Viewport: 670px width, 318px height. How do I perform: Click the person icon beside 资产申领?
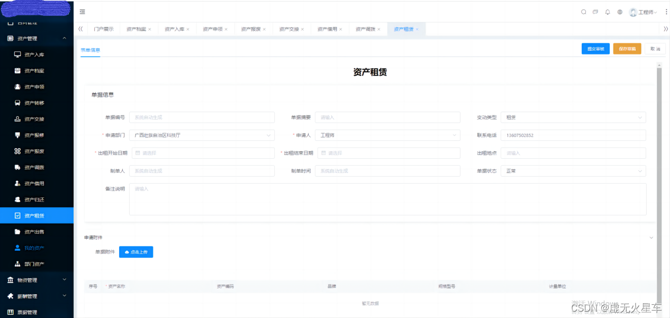point(17,87)
